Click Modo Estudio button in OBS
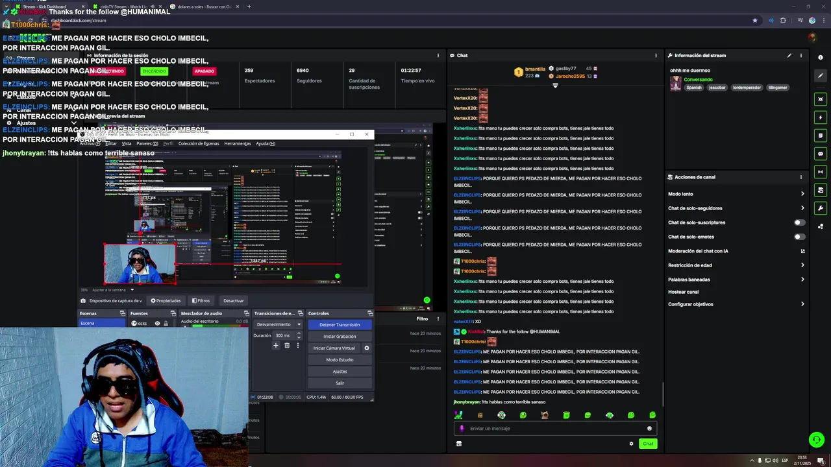Image resolution: width=831 pixels, height=467 pixels. pos(340,360)
